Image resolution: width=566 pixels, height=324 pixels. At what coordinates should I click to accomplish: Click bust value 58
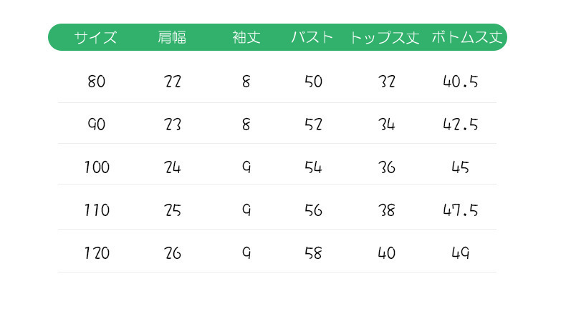[x=313, y=253]
